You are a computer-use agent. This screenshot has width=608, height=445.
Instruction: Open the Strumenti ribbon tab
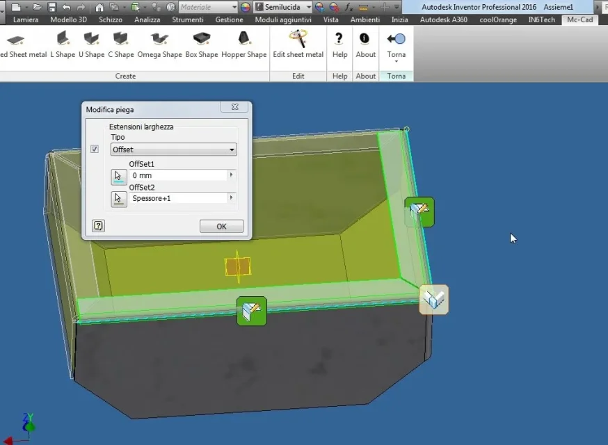(x=188, y=19)
